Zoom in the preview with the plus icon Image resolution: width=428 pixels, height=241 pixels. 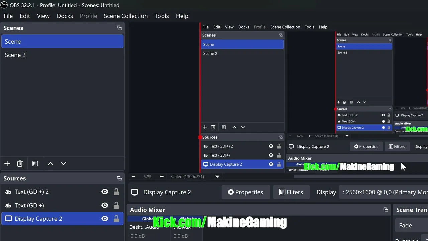pos(162,176)
